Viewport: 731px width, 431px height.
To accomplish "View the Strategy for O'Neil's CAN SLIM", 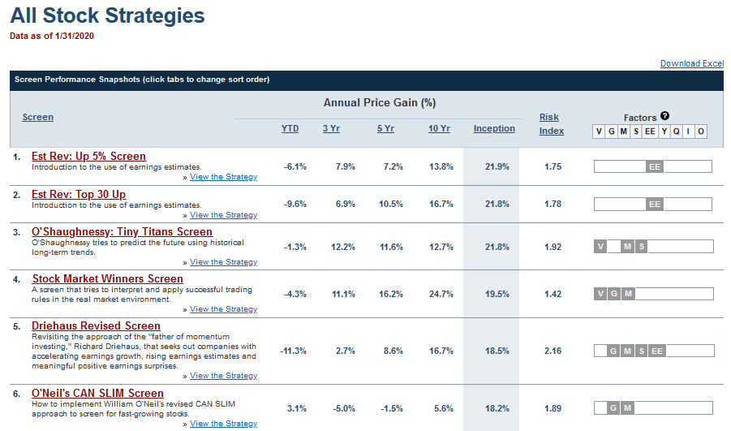I will tap(223, 423).
